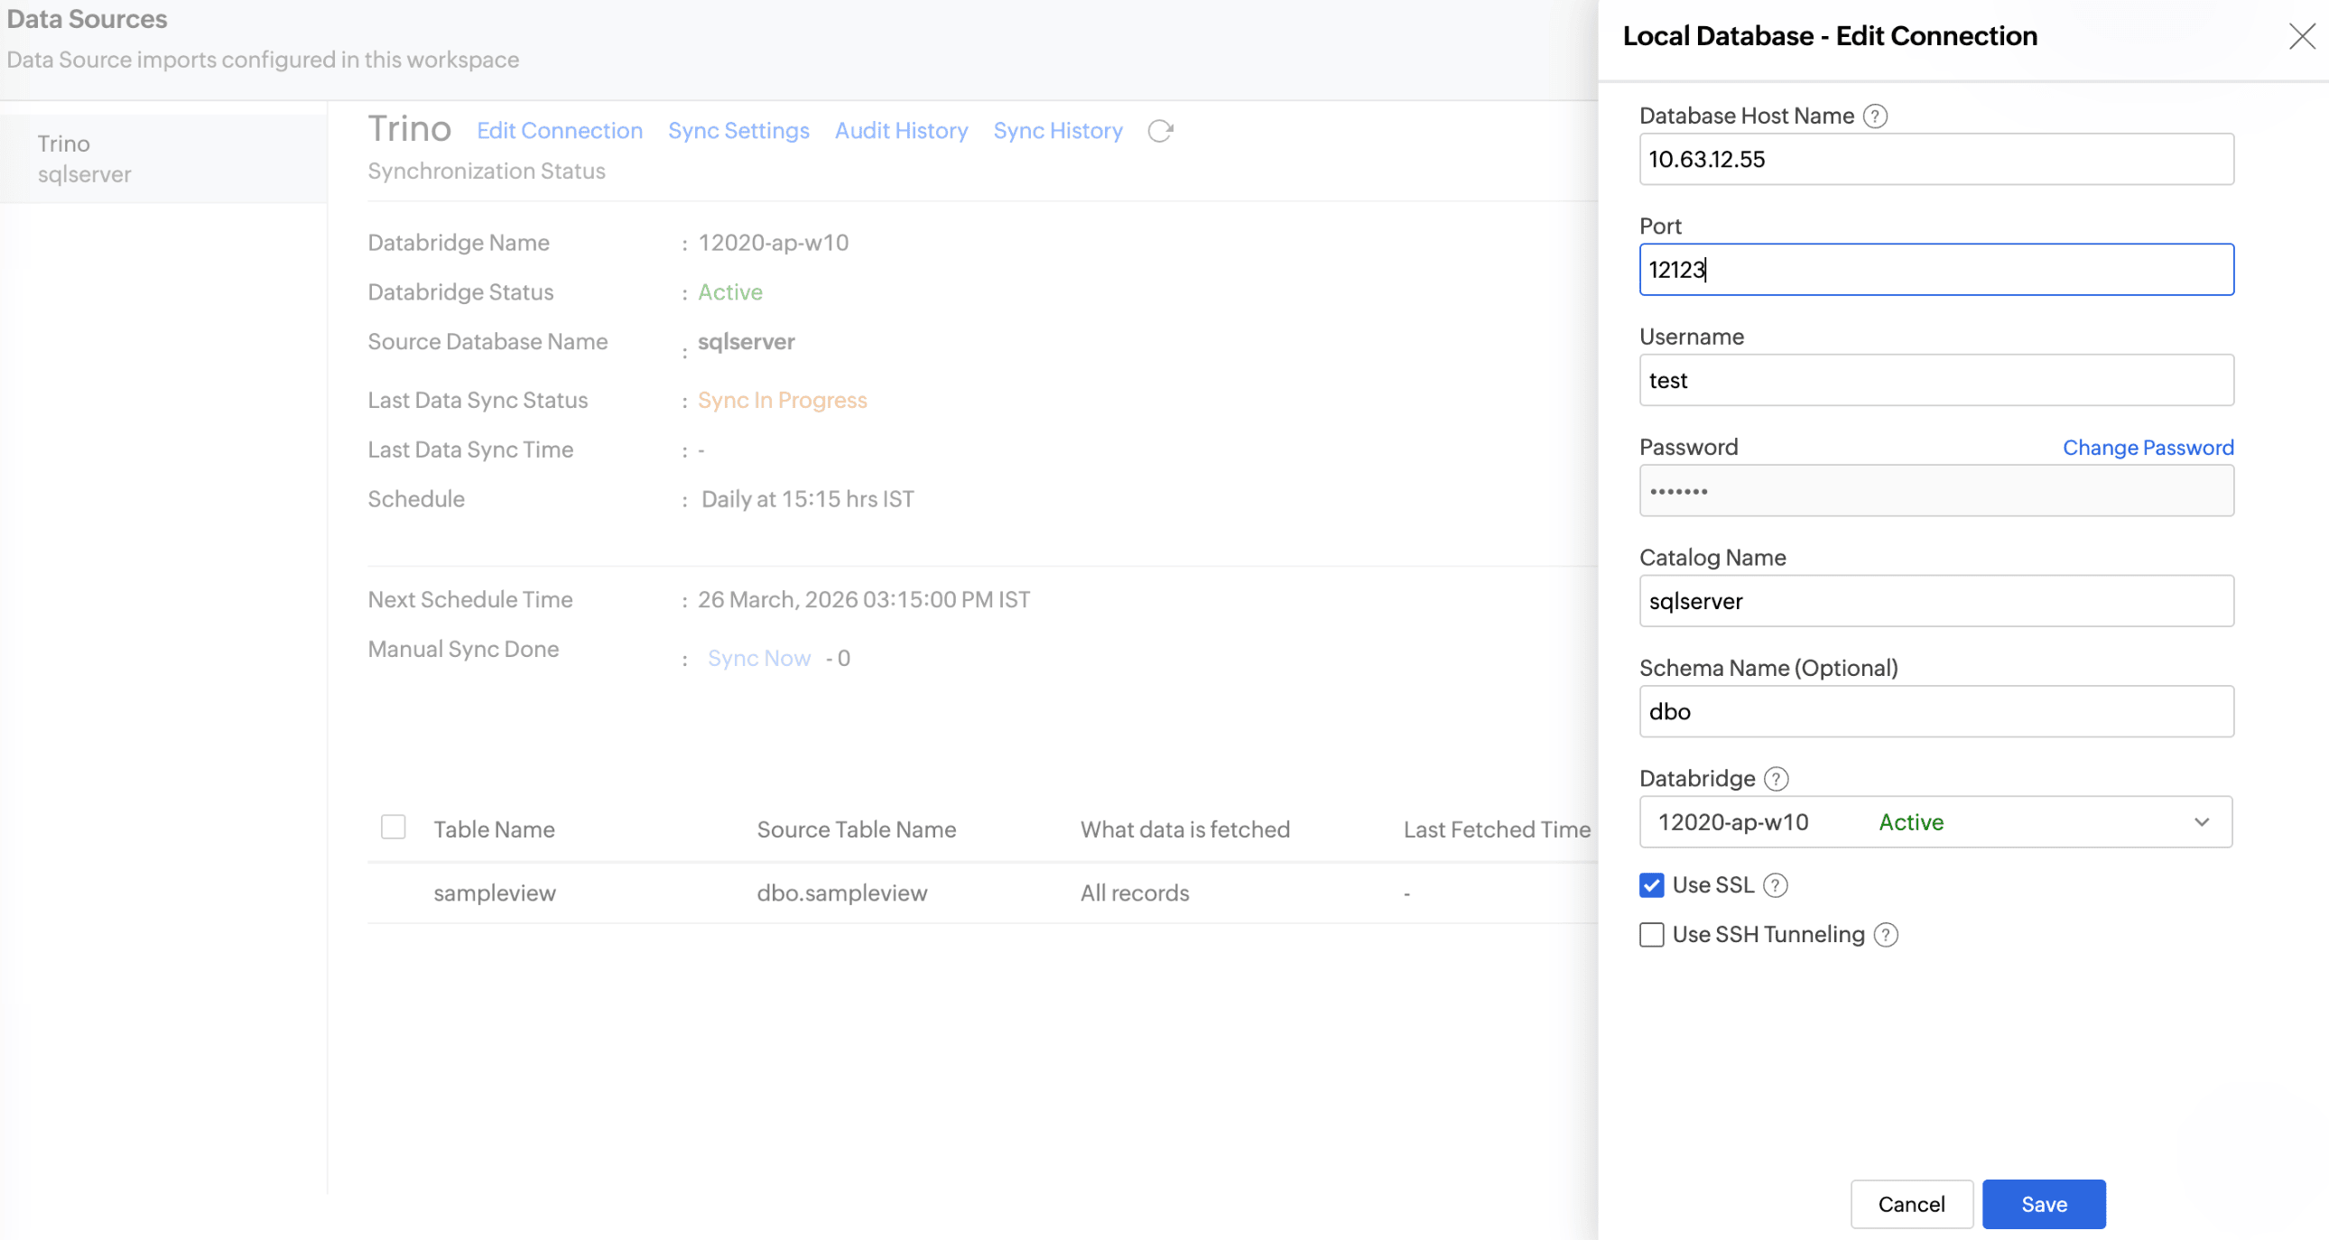2329x1240 pixels.
Task: Open the Audit History tab
Action: [901, 131]
